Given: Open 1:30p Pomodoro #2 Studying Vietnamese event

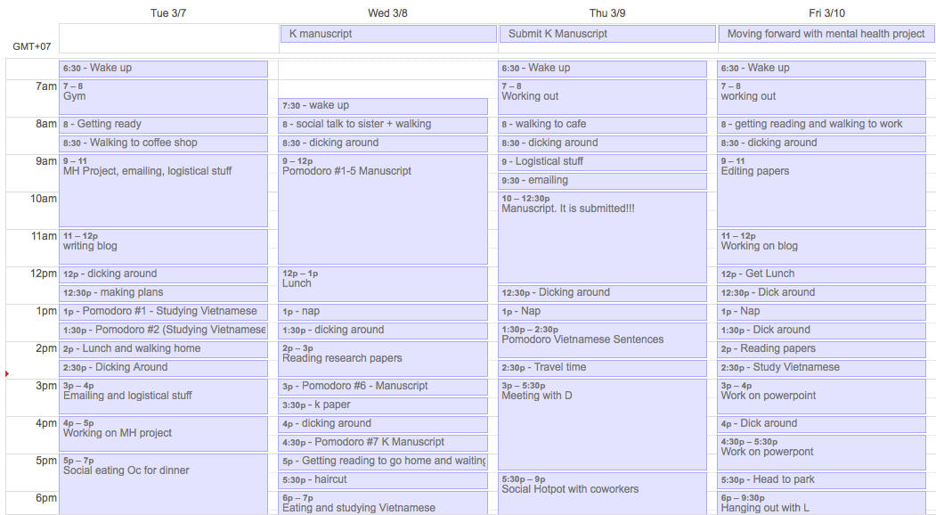Looking at the screenshot, I should 164,330.
